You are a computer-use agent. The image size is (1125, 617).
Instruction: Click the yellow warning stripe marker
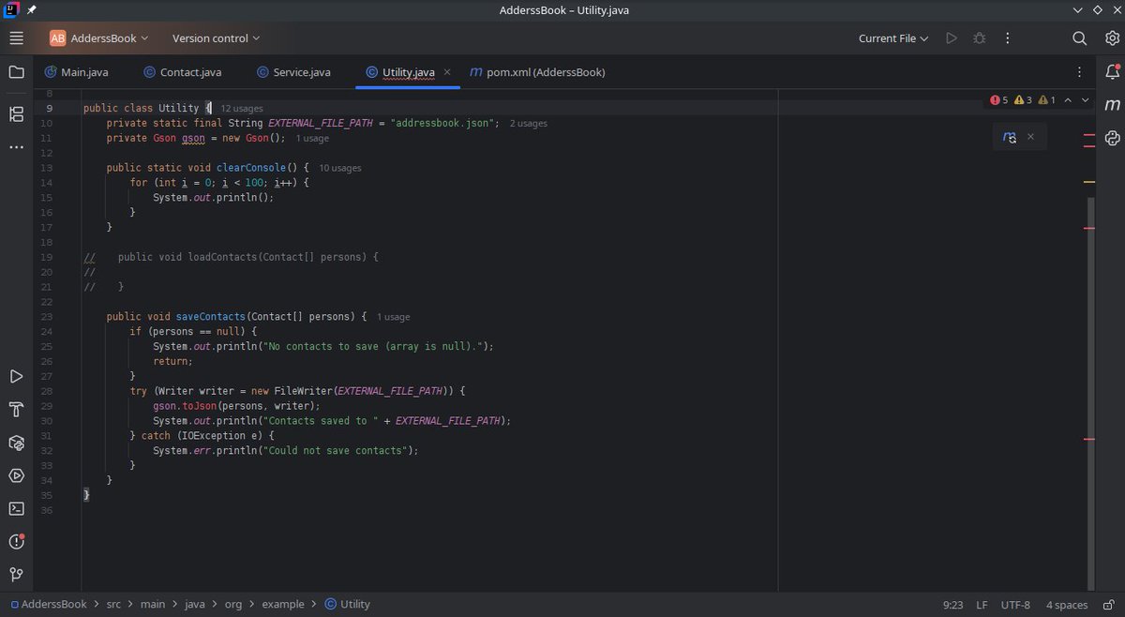click(x=1089, y=181)
